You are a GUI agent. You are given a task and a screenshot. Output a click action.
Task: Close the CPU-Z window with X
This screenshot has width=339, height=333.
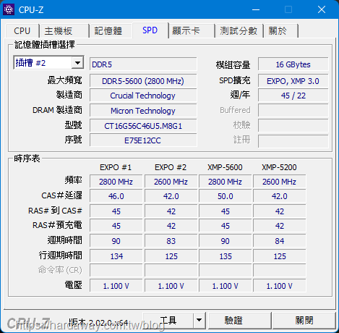click(322, 9)
